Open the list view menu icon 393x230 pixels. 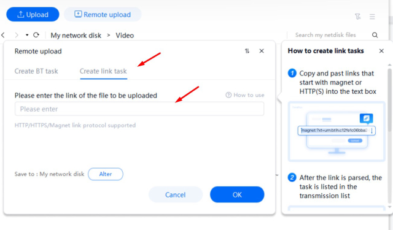(372, 17)
